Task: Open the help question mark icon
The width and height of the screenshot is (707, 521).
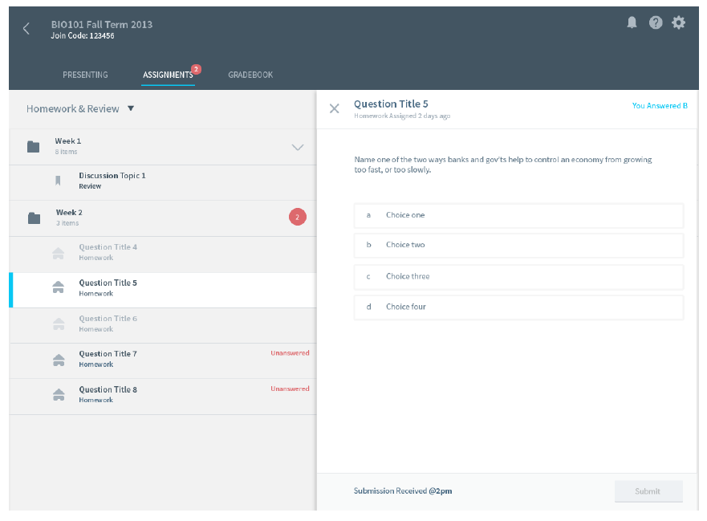Action: (x=656, y=22)
